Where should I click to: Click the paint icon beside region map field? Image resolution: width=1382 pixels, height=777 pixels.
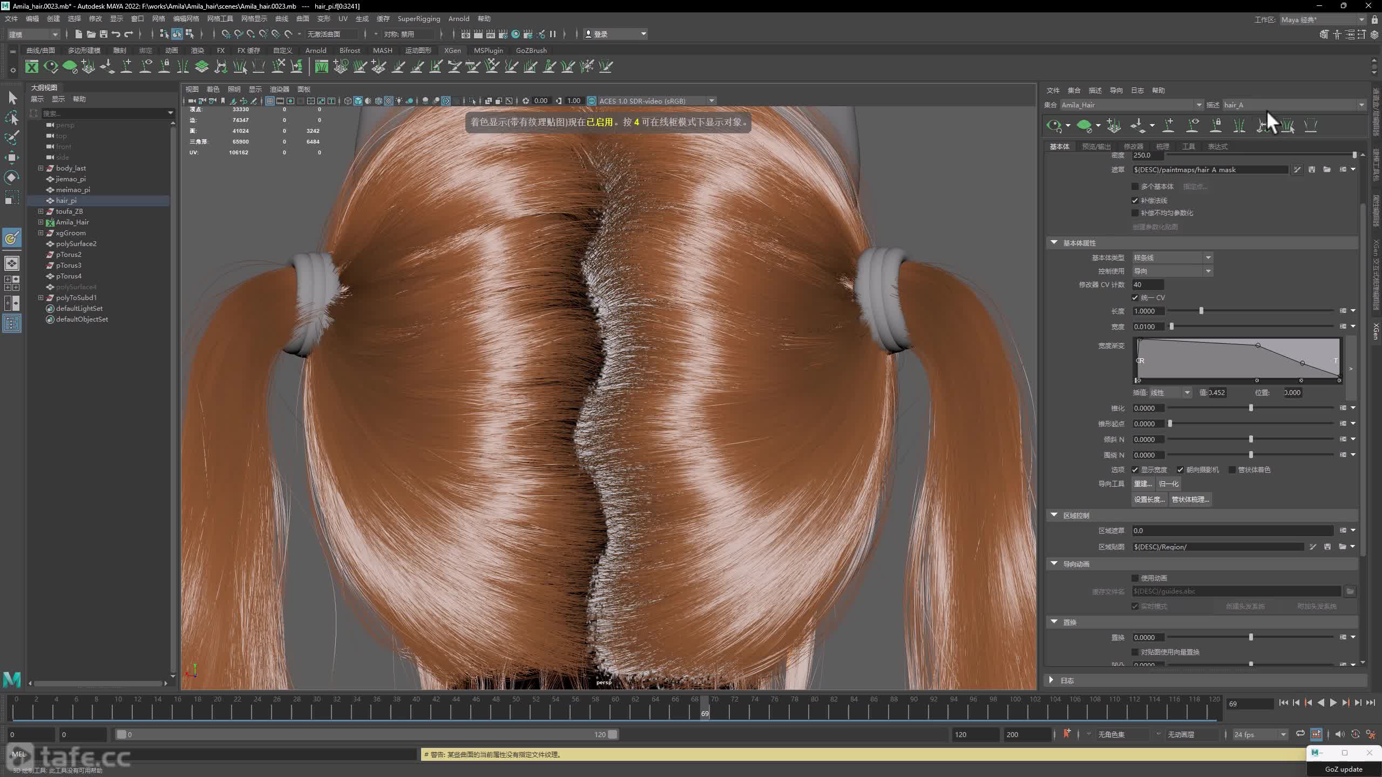(1312, 547)
